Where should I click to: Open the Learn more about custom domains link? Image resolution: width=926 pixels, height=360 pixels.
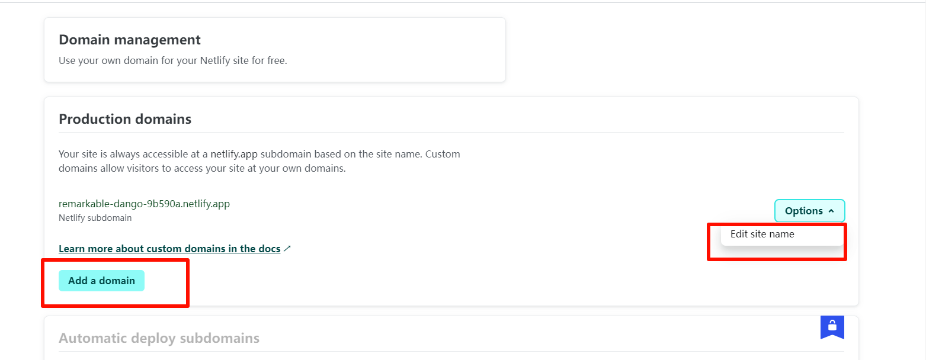pos(169,249)
